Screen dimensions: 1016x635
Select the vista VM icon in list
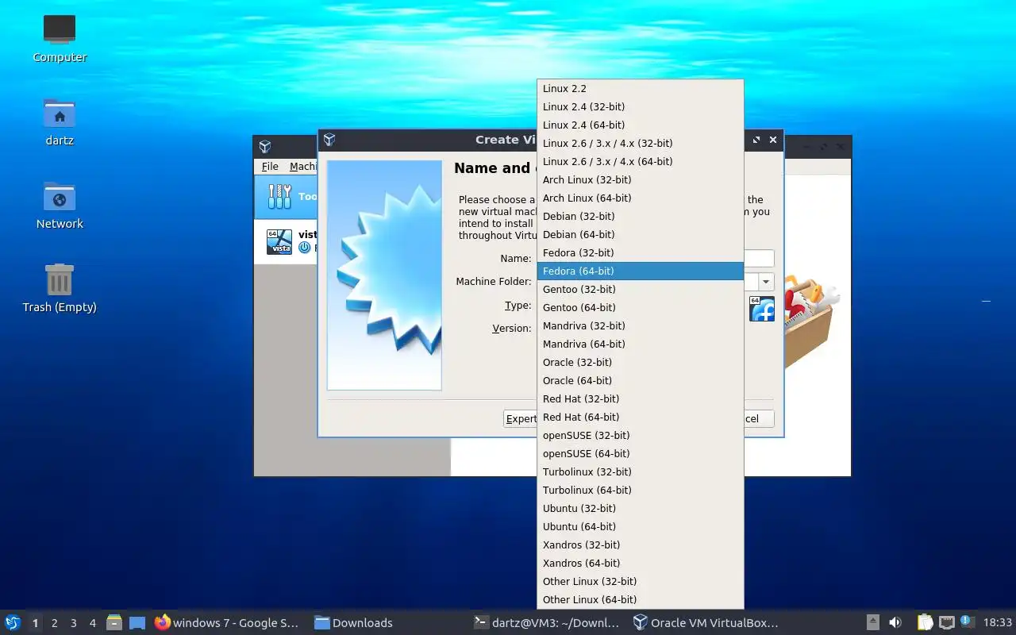coord(279,241)
